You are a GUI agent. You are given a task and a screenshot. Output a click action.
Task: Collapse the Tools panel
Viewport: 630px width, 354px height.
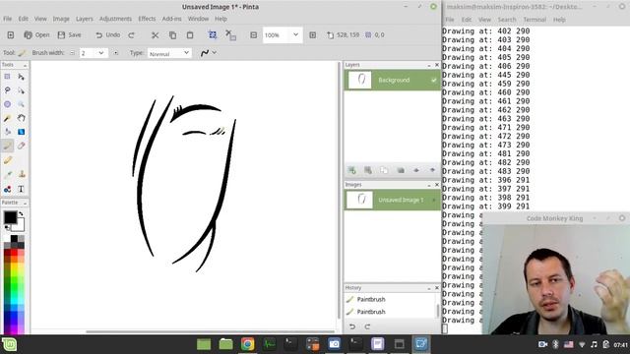point(25,65)
